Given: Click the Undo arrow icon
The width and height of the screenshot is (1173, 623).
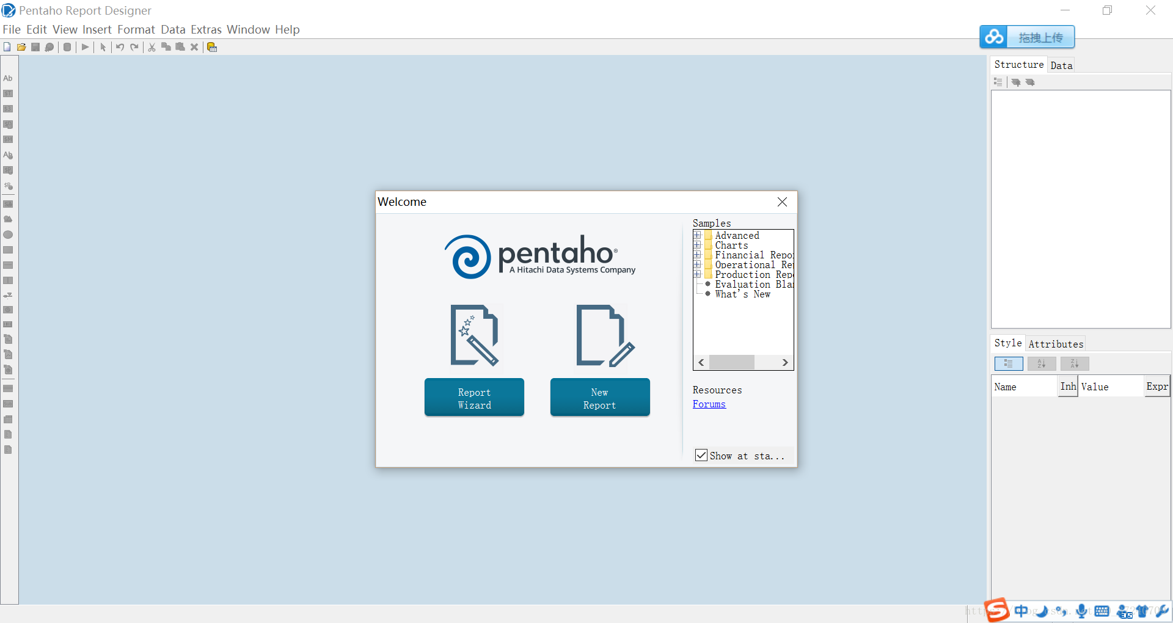Looking at the screenshot, I should tap(120, 47).
